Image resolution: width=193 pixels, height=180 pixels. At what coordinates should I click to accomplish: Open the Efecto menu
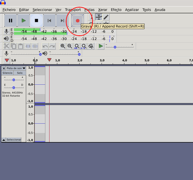coord(116,10)
